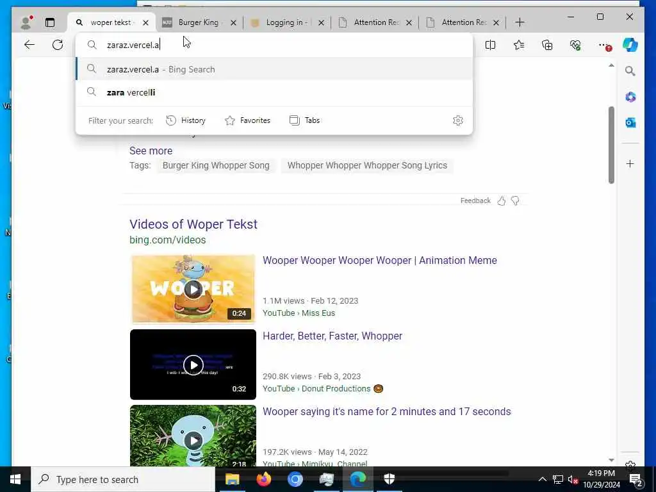Switch to the second Attention Required tab

point(464,22)
